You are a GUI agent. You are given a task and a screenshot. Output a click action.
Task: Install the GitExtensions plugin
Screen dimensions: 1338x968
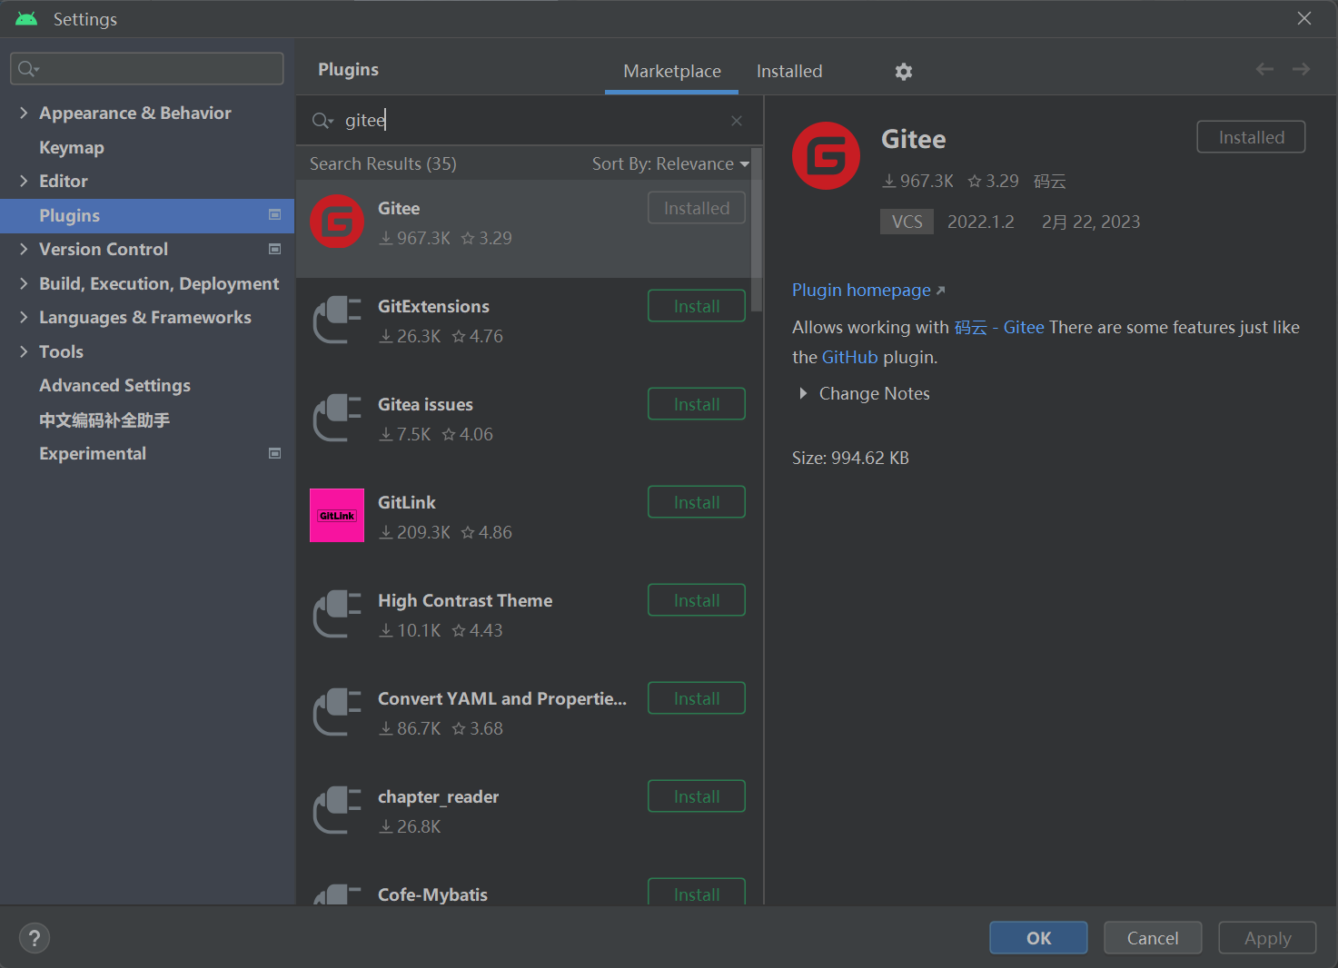point(697,306)
